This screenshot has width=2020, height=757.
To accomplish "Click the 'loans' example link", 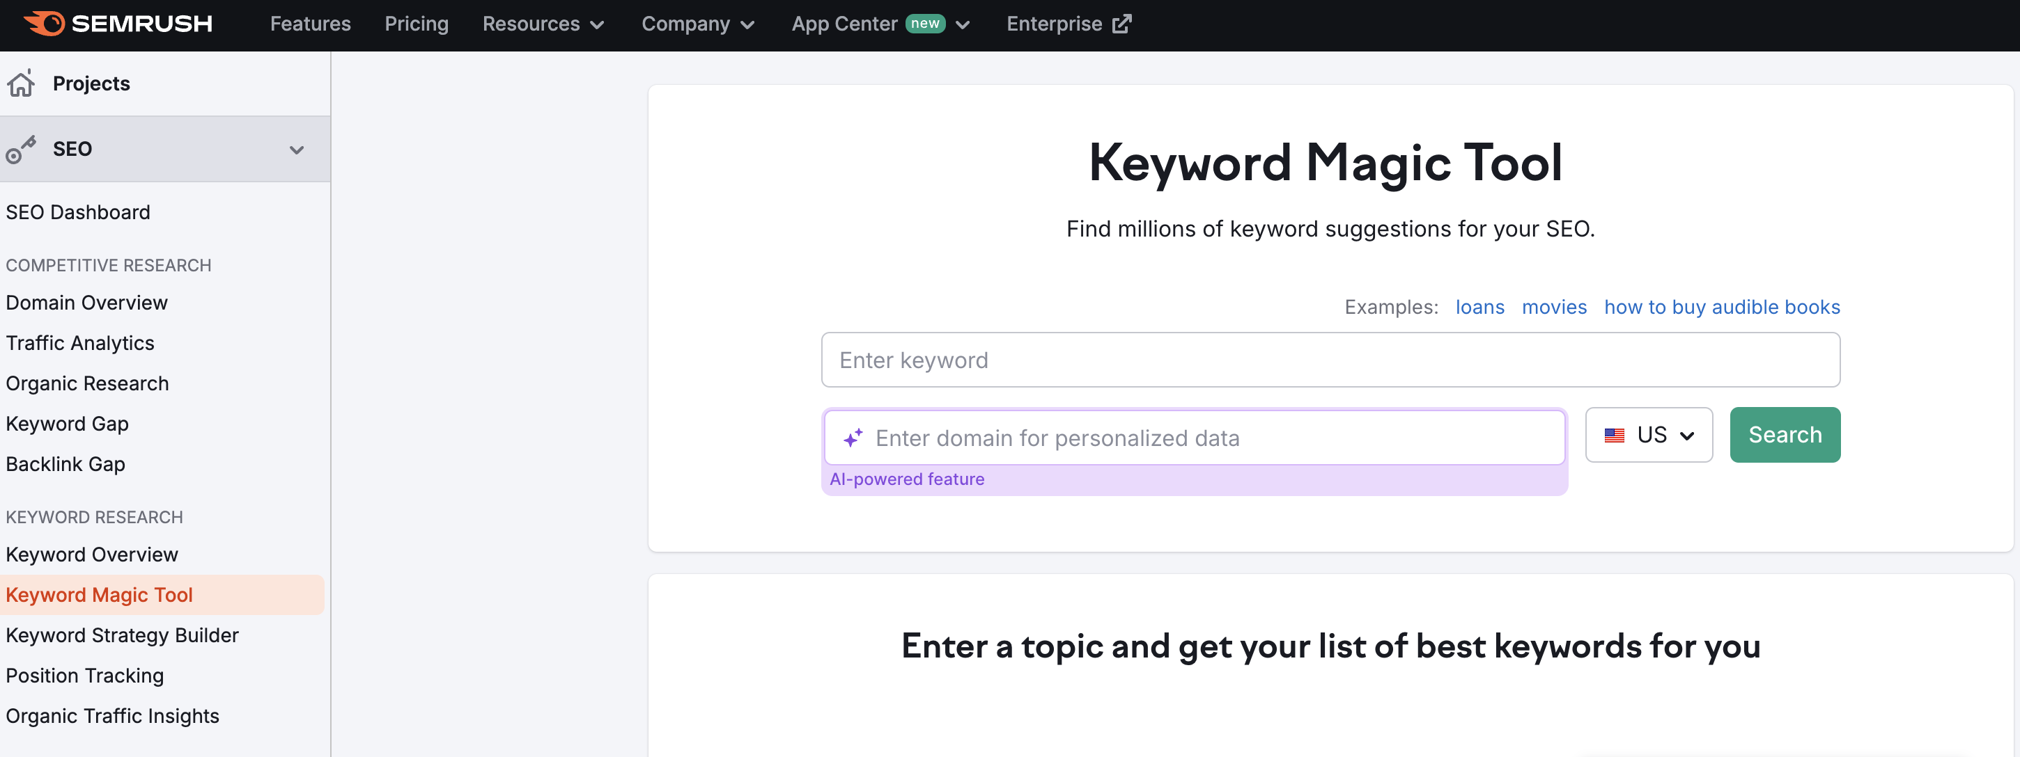I will click(1479, 308).
